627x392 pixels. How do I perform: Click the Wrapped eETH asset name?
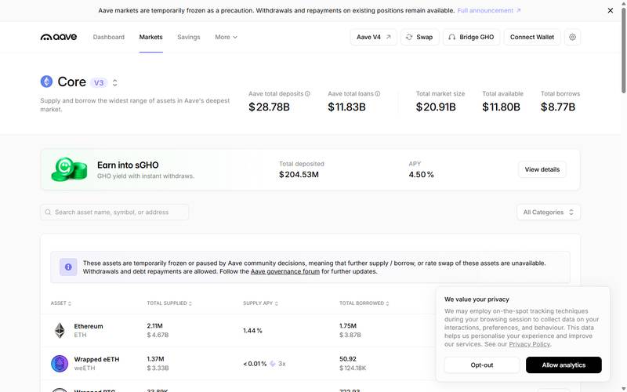pos(96,359)
